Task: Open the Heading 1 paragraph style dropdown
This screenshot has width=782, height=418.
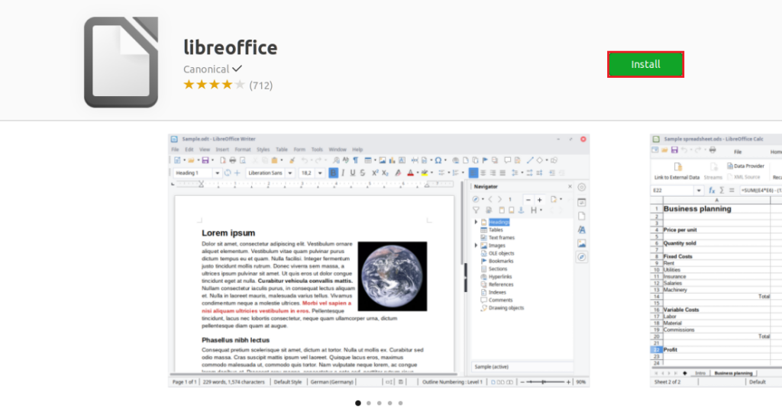Action: click(218, 173)
